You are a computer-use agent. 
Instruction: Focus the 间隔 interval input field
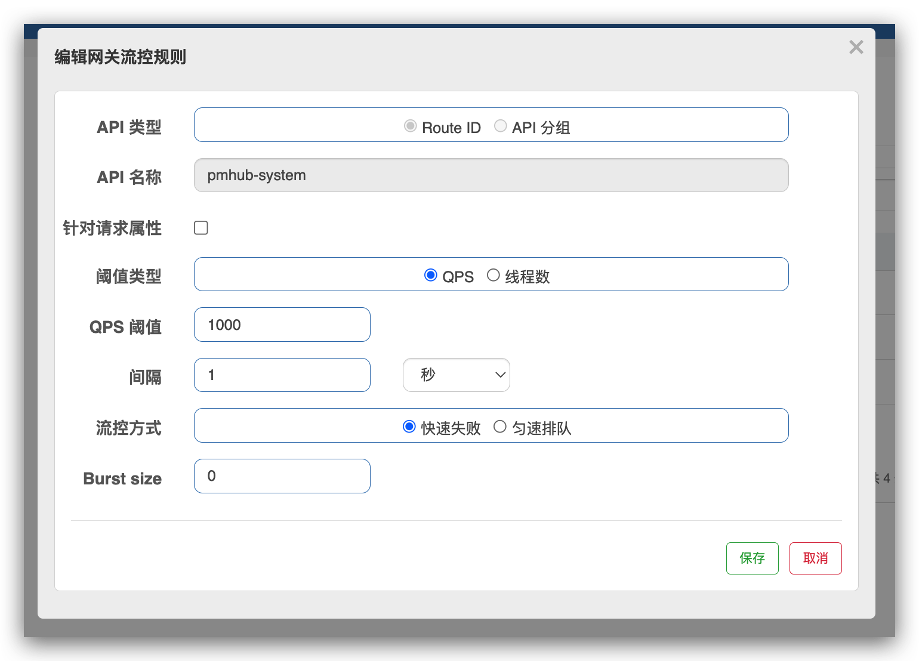click(282, 375)
